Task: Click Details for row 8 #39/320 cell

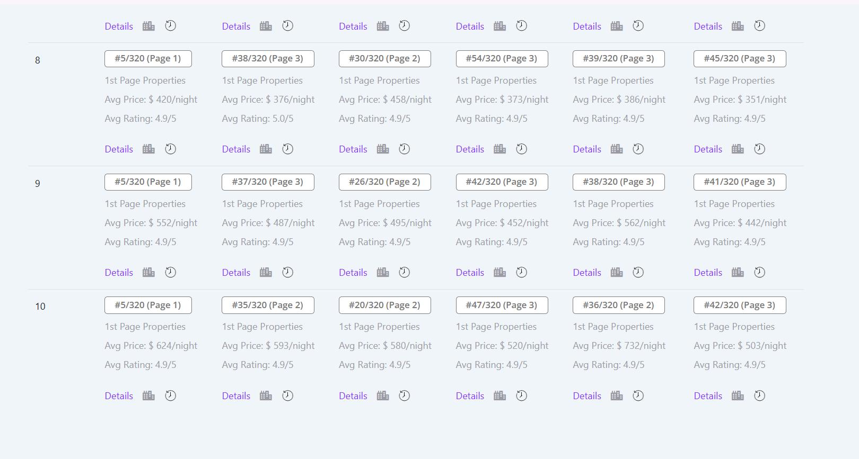Action: click(587, 149)
